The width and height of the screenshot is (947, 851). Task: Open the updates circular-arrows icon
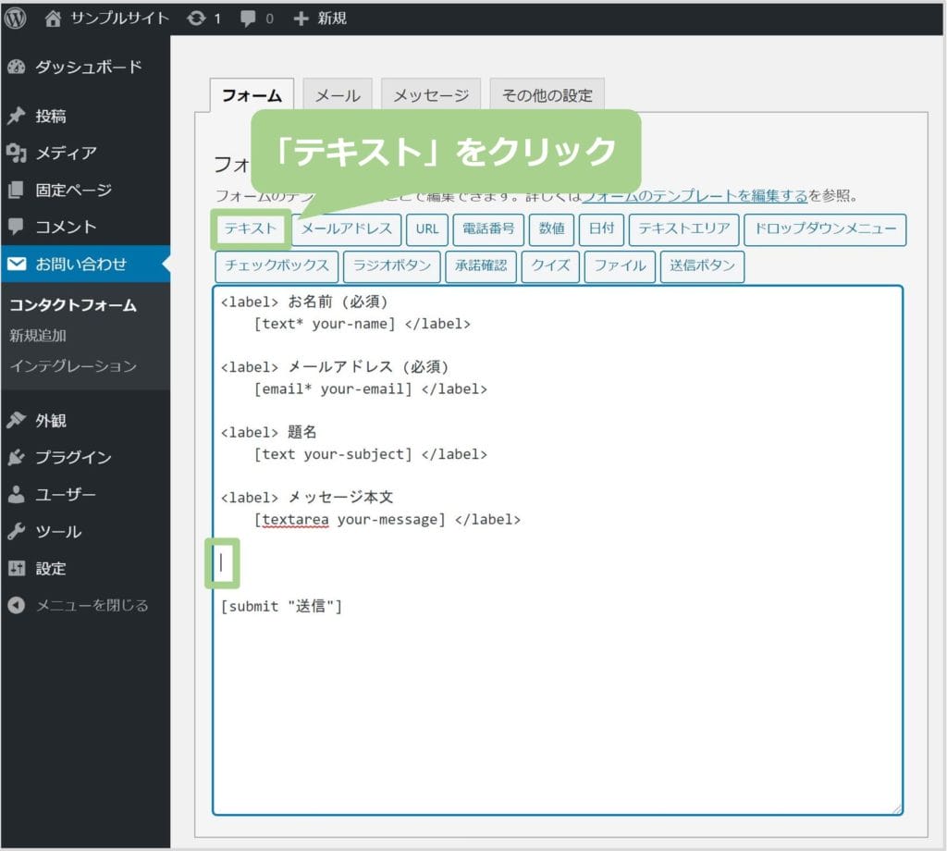196,18
